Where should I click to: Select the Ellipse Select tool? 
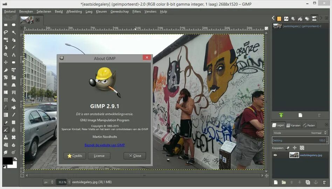(14, 25)
